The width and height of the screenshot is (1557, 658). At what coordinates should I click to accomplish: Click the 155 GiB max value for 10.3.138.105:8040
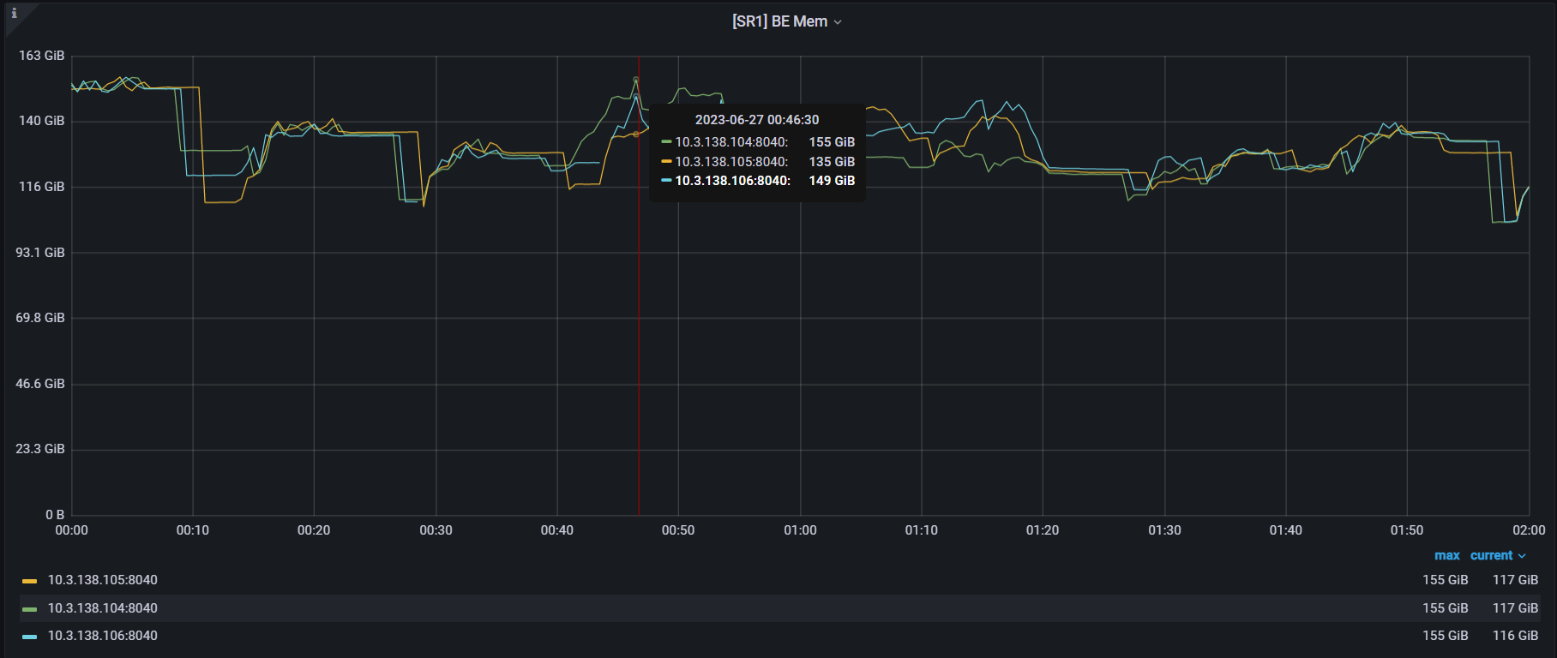click(1445, 580)
